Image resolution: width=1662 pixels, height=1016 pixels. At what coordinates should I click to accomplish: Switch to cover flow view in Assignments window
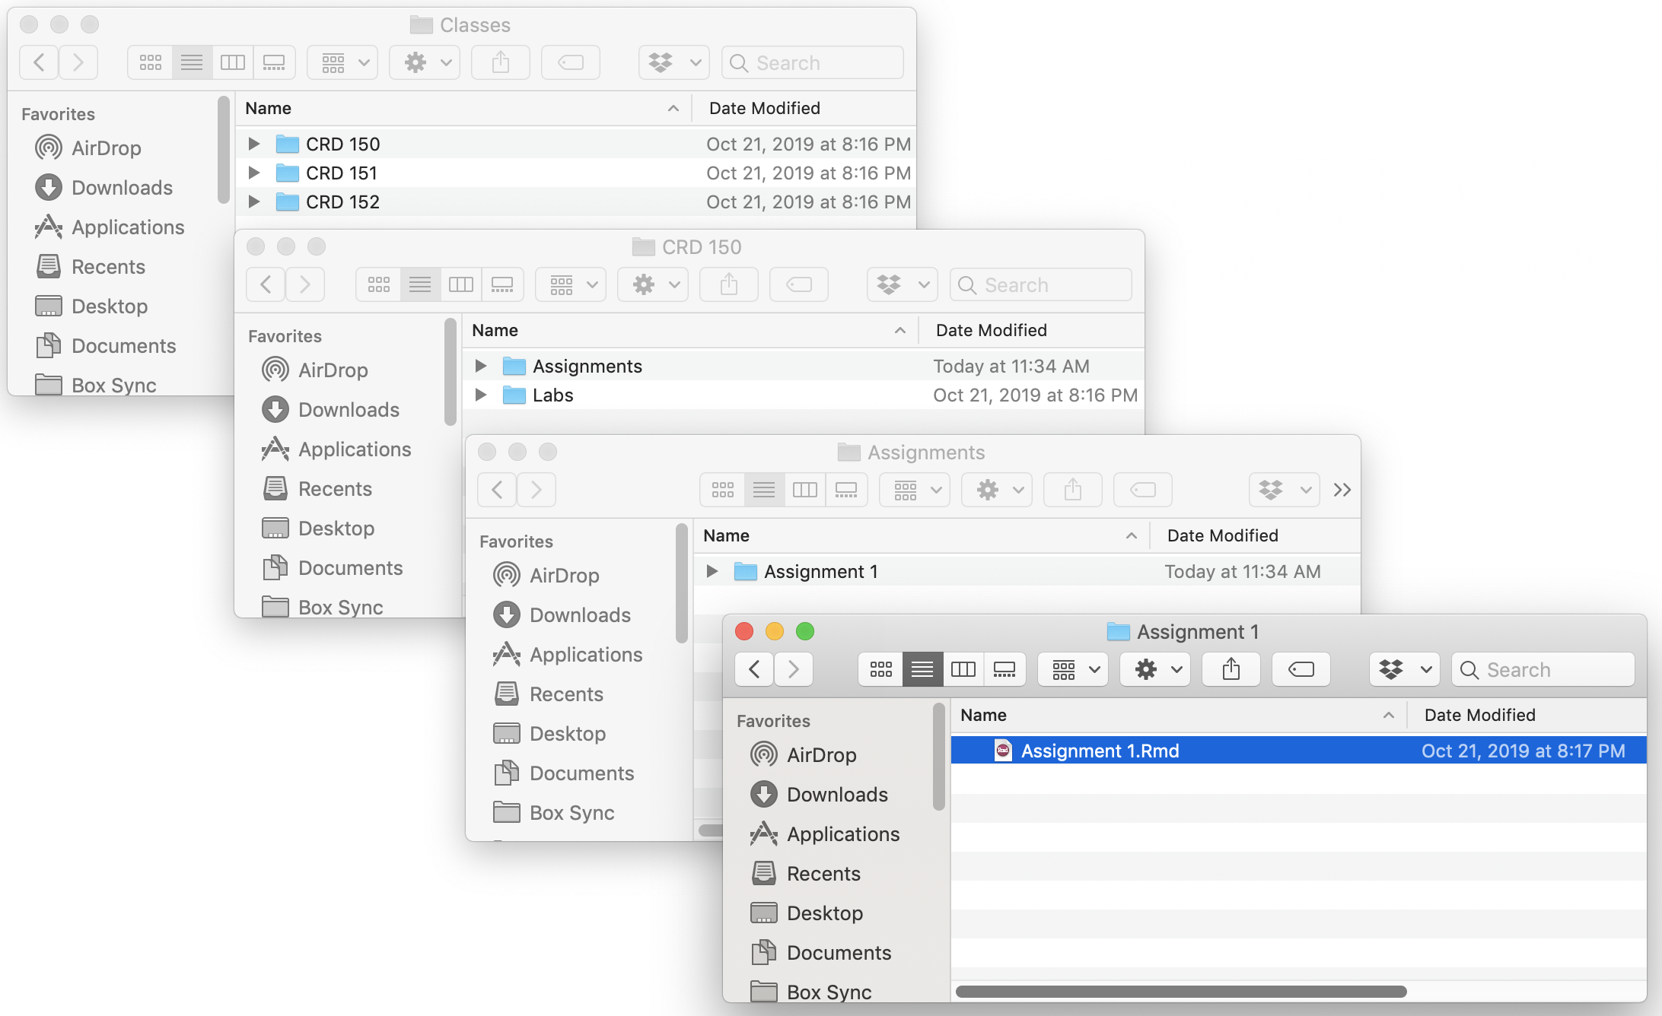pyautogui.click(x=847, y=490)
